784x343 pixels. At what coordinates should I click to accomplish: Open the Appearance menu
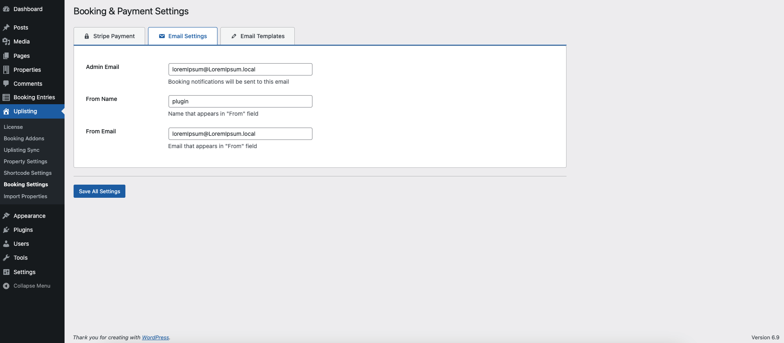pos(32,216)
